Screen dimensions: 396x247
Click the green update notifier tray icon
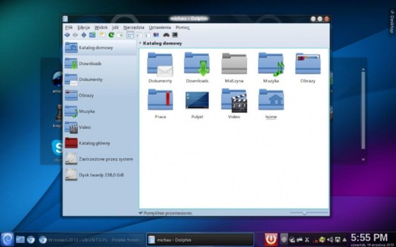point(322,240)
